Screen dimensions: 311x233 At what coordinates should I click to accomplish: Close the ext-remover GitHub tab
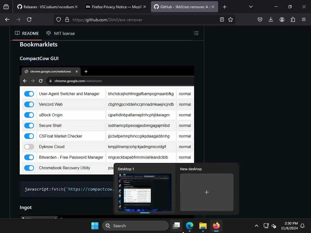click(213, 7)
